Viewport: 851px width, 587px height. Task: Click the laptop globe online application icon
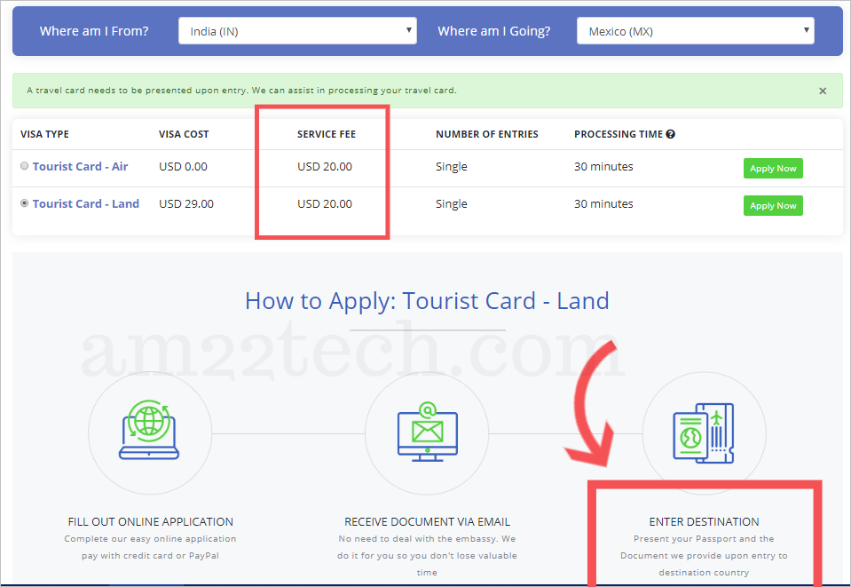(x=149, y=432)
